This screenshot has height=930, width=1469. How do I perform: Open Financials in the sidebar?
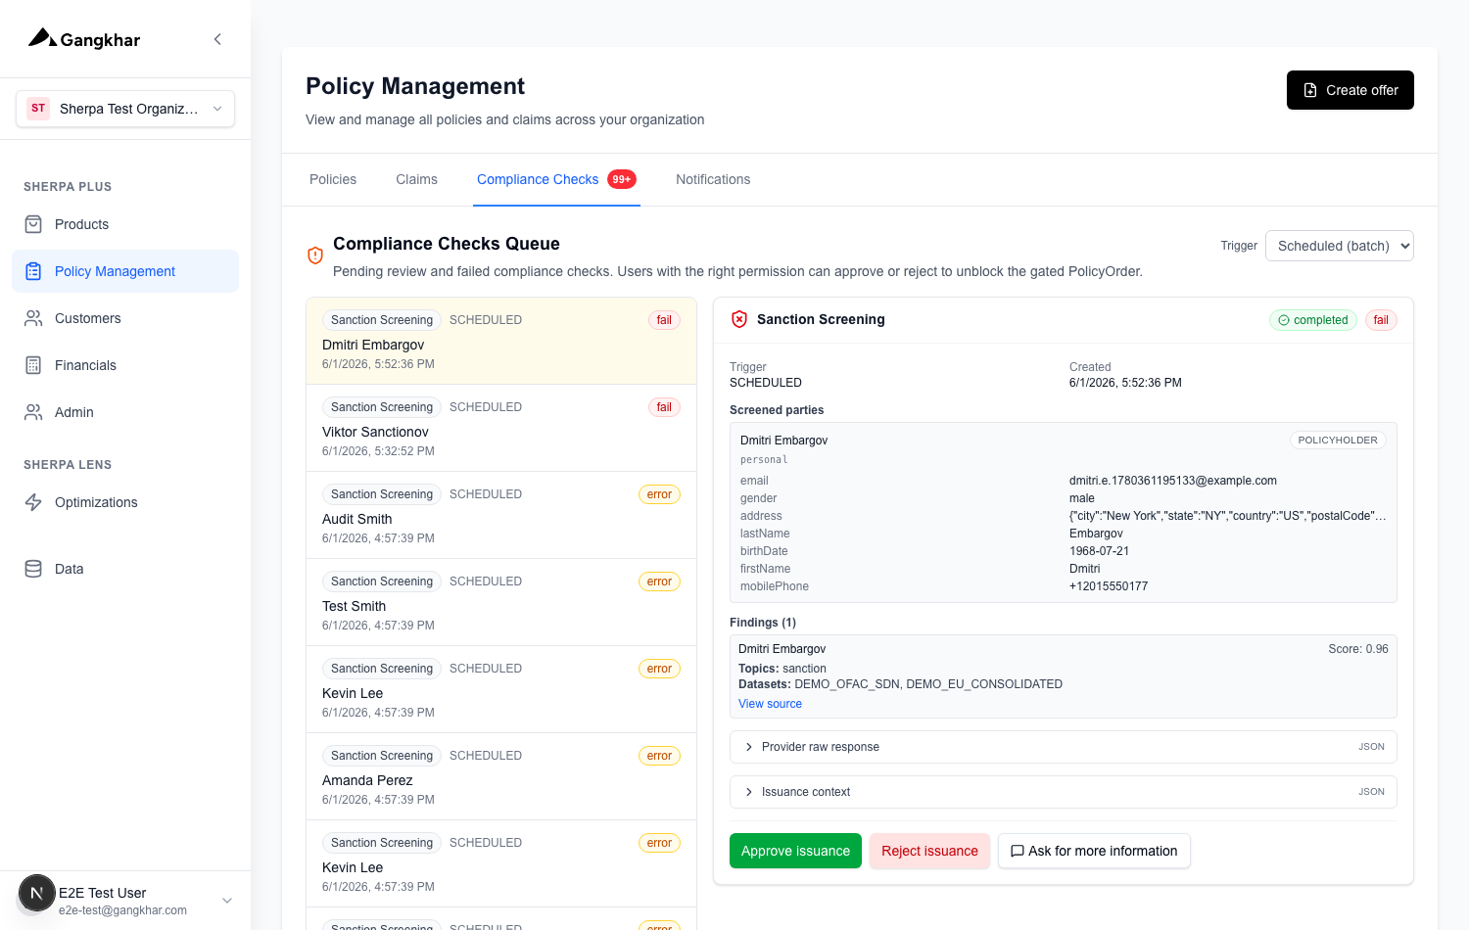125,365
